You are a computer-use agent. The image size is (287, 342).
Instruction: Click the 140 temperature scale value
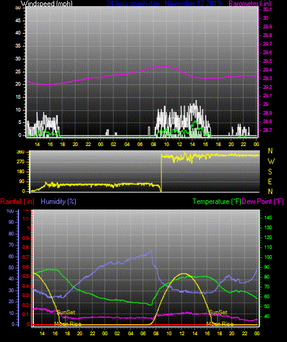click(x=268, y=218)
